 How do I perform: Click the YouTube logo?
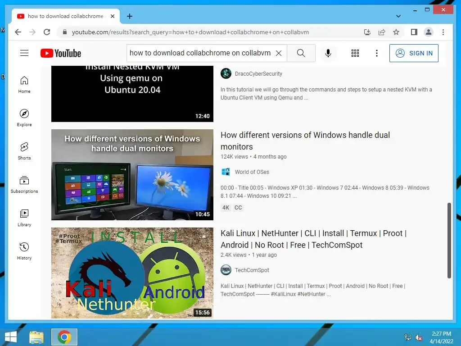(x=61, y=53)
